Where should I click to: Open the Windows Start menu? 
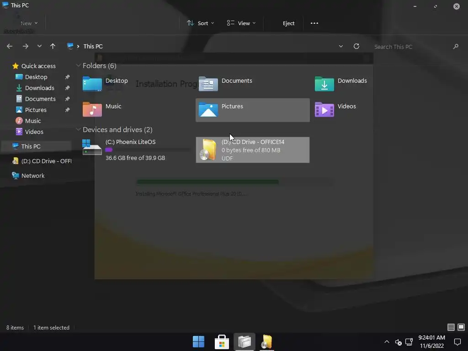pyautogui.click(x=198, y=342)
